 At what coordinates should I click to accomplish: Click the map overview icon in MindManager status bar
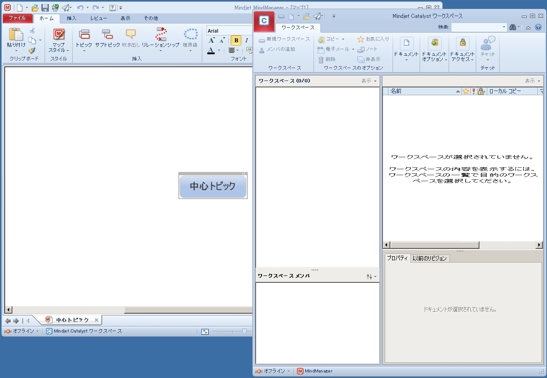click(x=205, y=332)
